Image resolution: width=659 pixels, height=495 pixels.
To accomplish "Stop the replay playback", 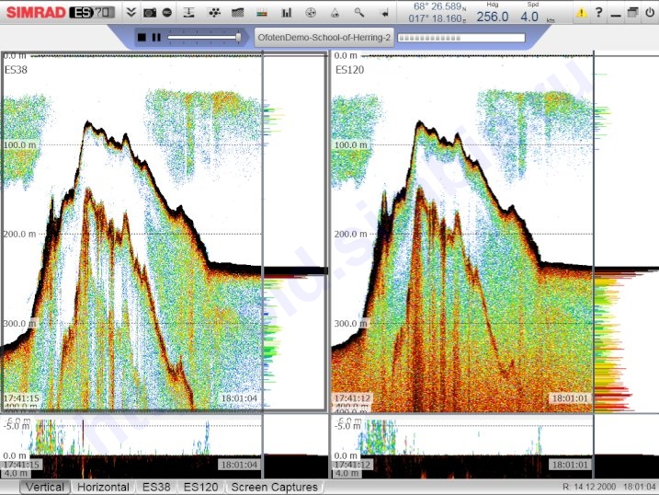I will (x=142, y=37).
